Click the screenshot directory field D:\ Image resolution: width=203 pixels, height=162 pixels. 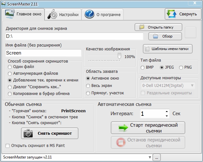pyautogui.click(x=74, y=36)
